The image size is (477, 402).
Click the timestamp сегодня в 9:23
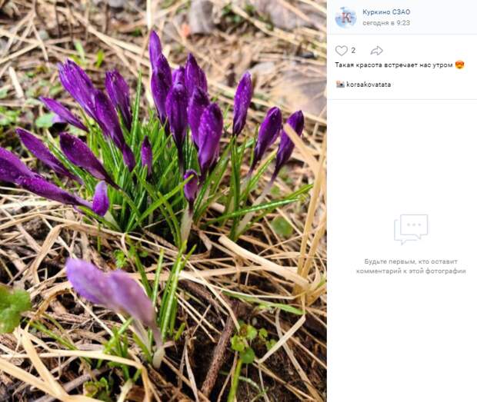point(386,23)
